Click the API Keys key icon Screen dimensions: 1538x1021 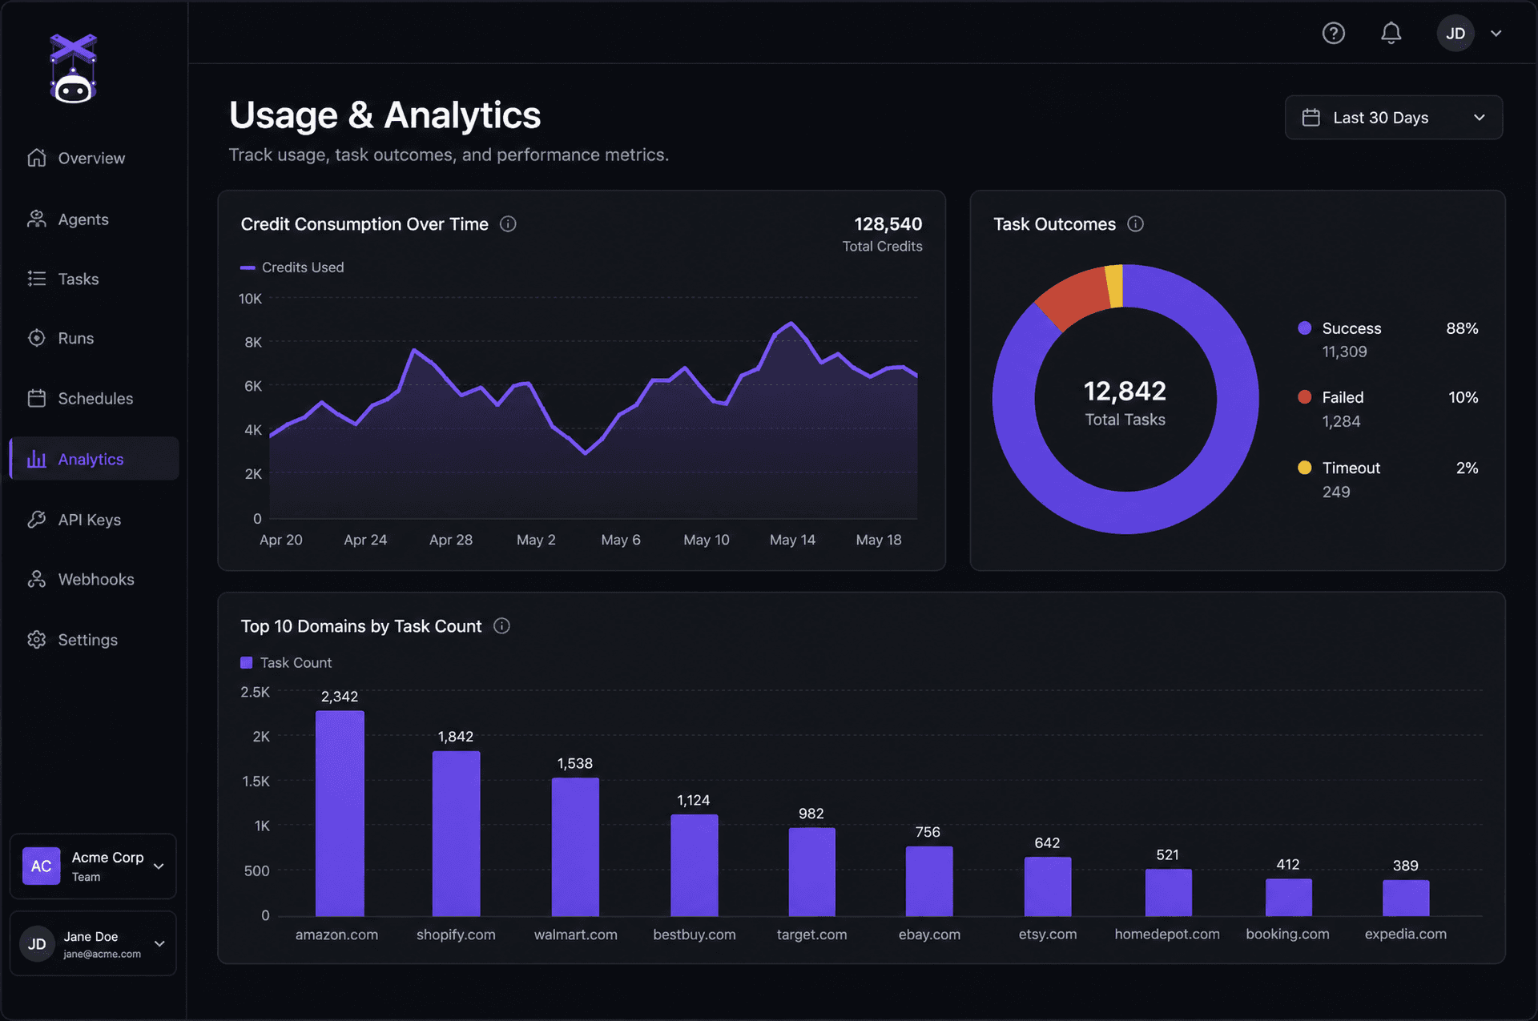tap(37, 519)
